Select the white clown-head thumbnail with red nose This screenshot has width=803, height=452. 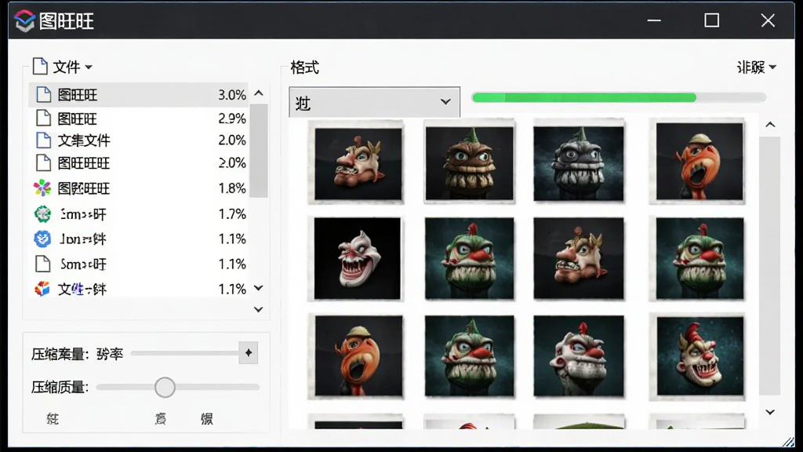click(x=579, y=356)
